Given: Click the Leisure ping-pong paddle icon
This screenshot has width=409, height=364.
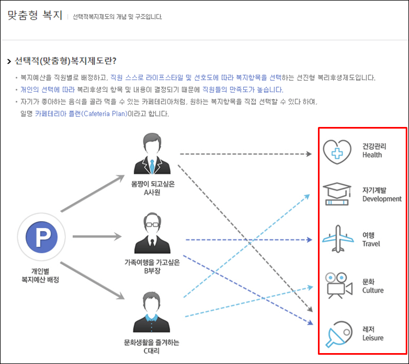Looking at the screenshot, I should 339,334.
